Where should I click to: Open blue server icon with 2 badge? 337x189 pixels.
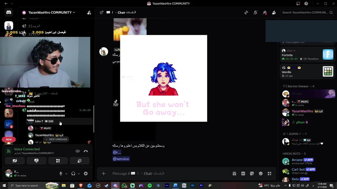pyautogui.click(x=9, y=124)
